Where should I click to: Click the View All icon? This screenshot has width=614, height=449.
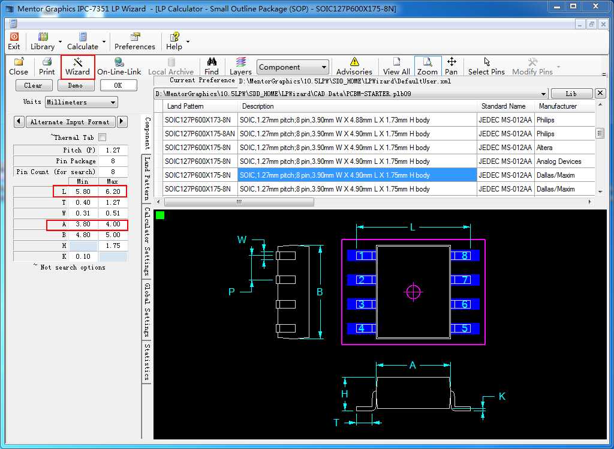click(x=397, y=62)
